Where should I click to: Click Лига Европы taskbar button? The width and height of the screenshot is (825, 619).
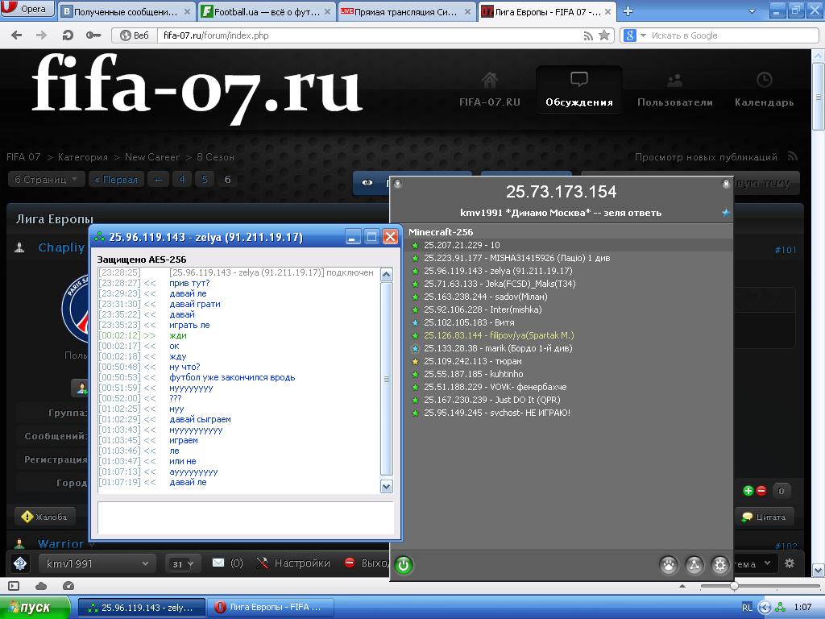[x=271, y=608]
